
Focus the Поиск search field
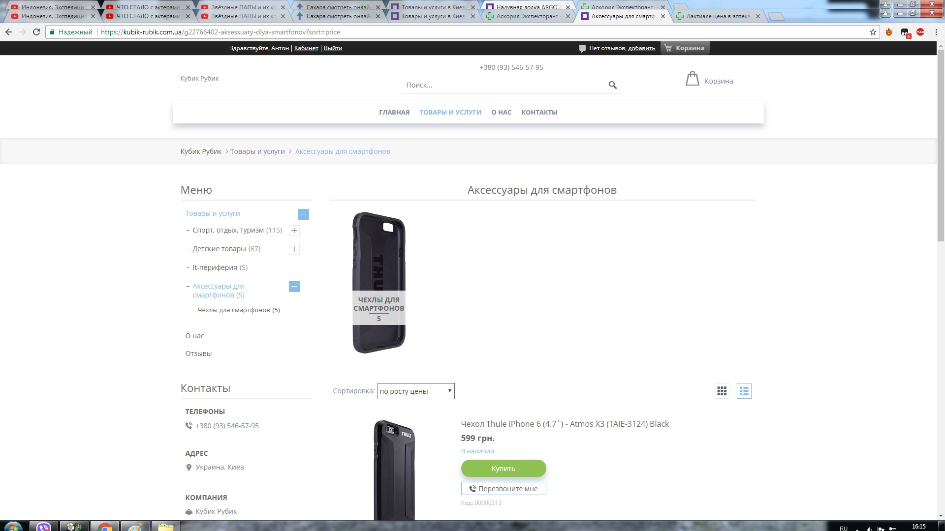[504, 85]
